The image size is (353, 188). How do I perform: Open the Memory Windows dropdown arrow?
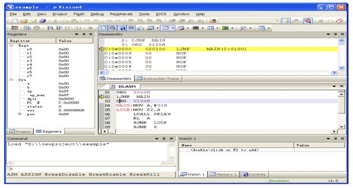(173, 28)
